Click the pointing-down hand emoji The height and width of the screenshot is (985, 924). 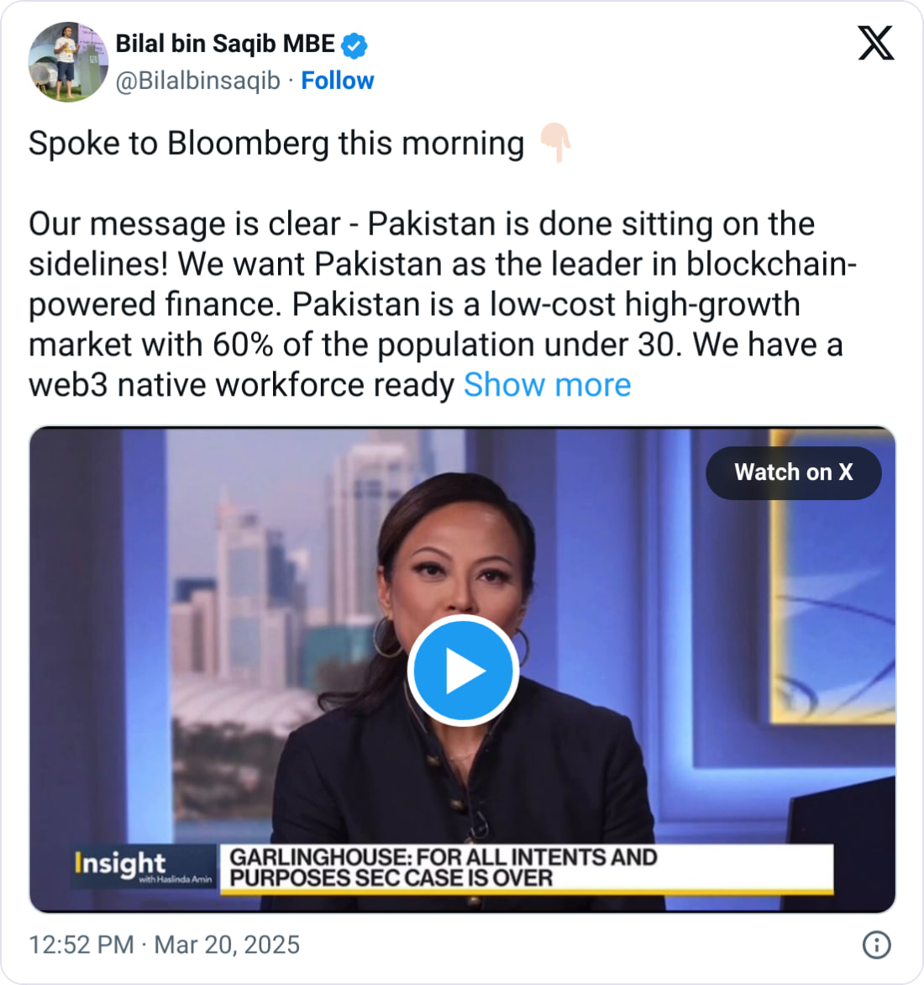[555, 143]
